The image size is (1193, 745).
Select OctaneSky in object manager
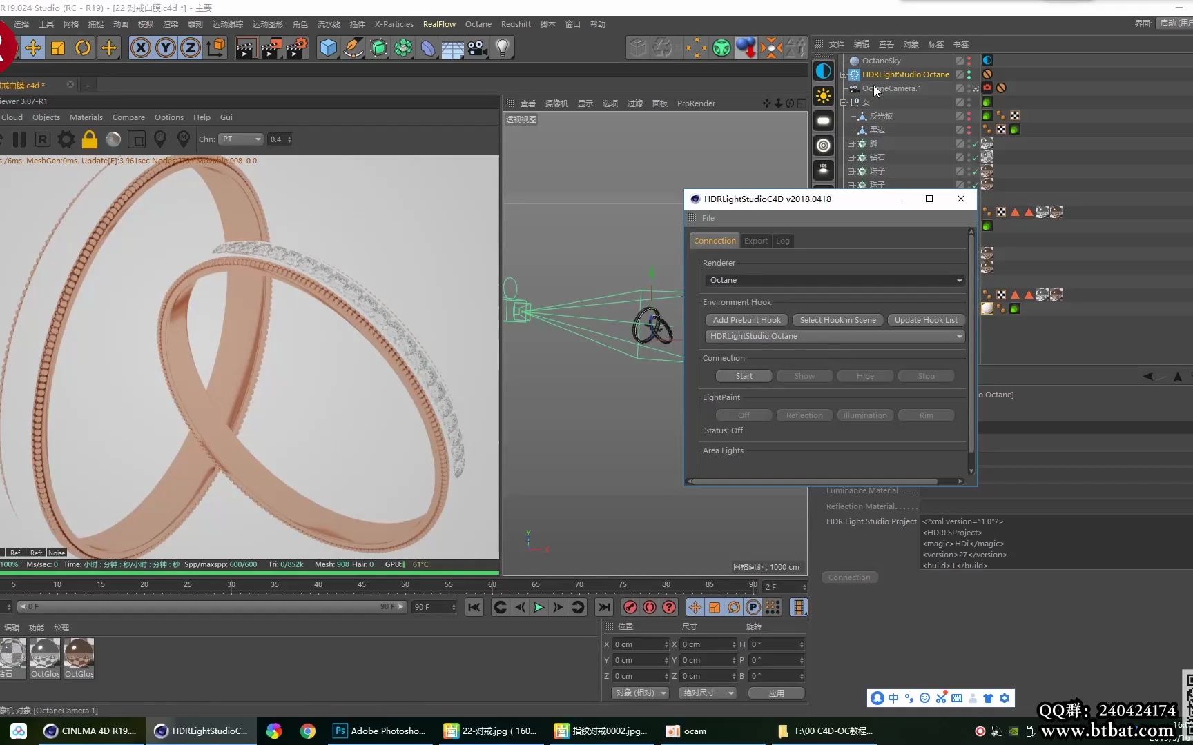[881, 61]
